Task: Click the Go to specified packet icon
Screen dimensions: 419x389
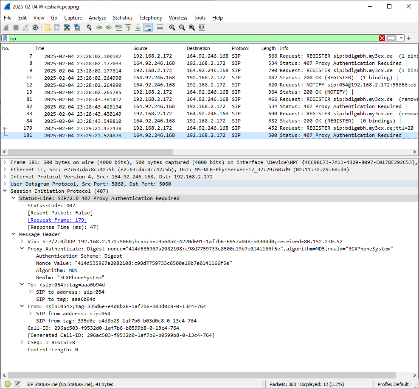Action: [118, 28]
